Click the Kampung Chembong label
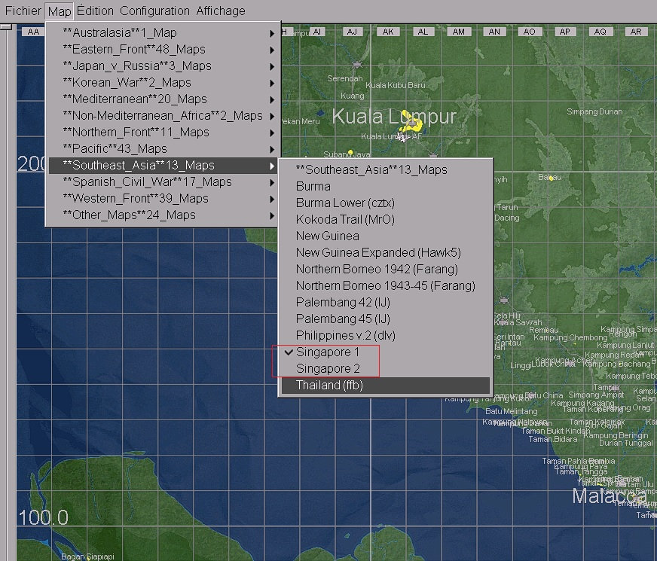Viewport: 657px width, 561px height. (x=570, y=337)
